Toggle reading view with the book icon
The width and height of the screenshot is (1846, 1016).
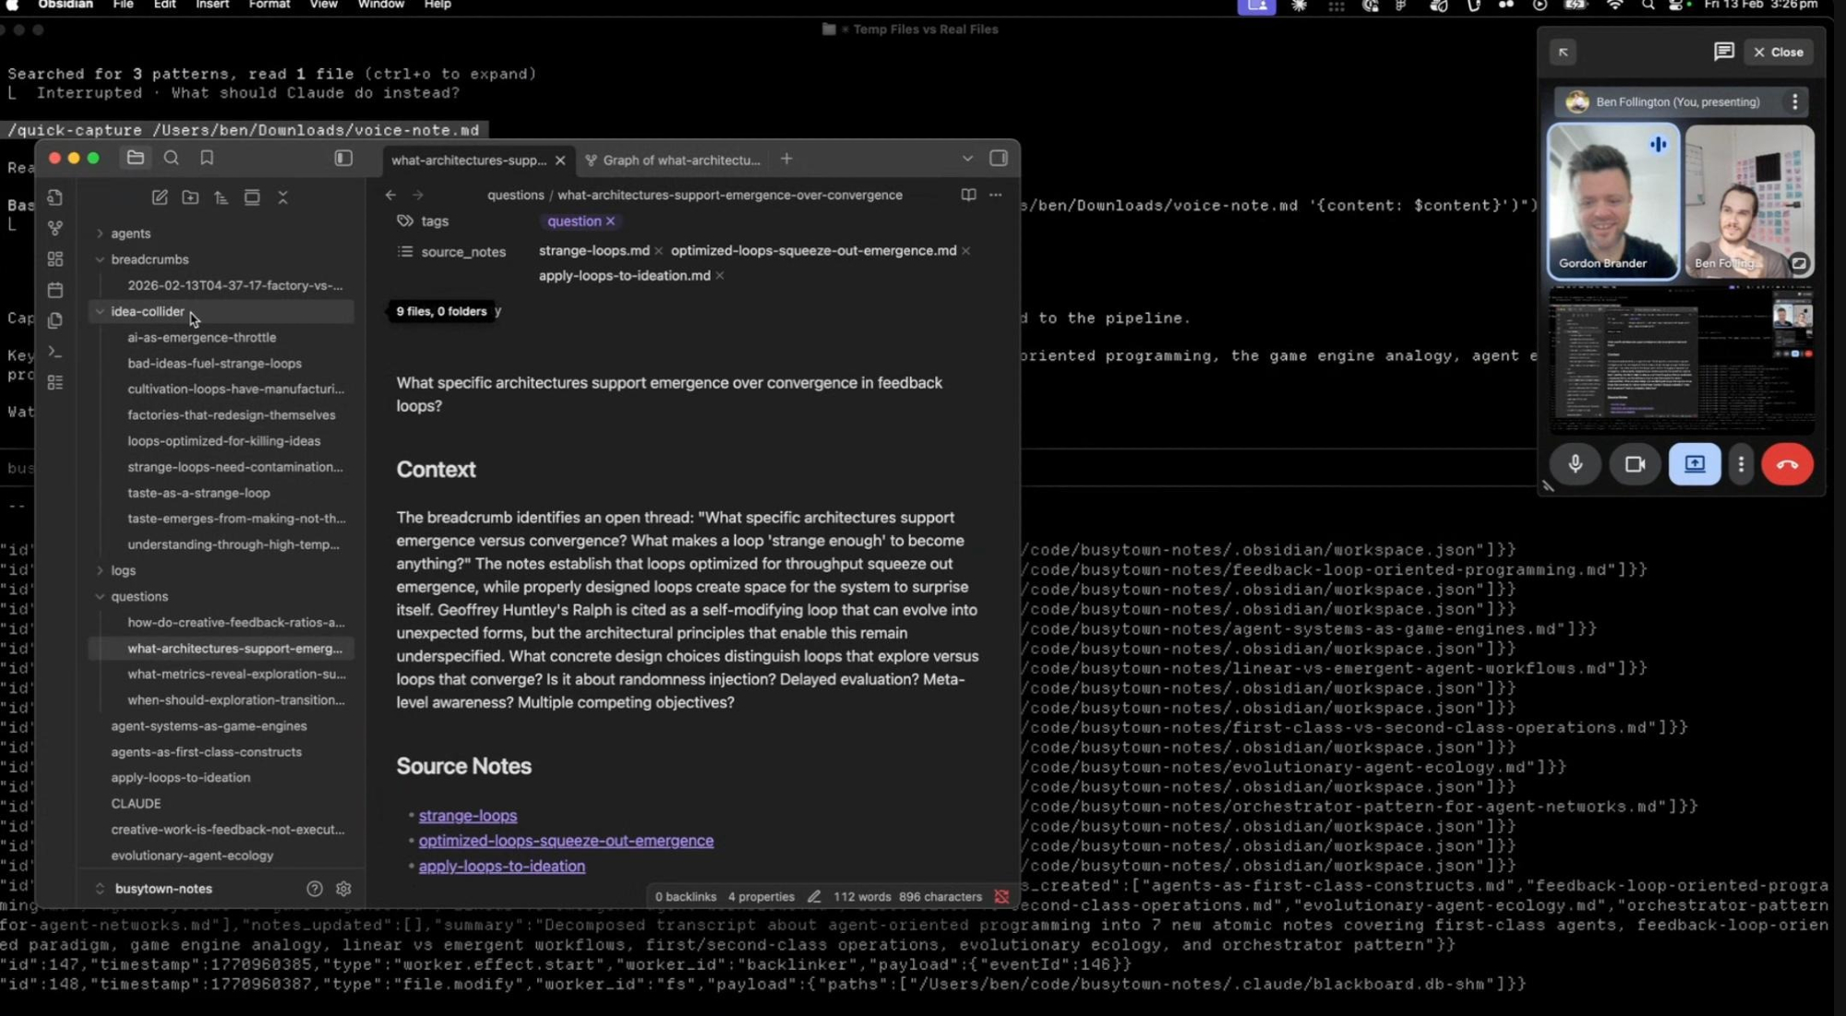pyautogui.click(x=967, y=195)
